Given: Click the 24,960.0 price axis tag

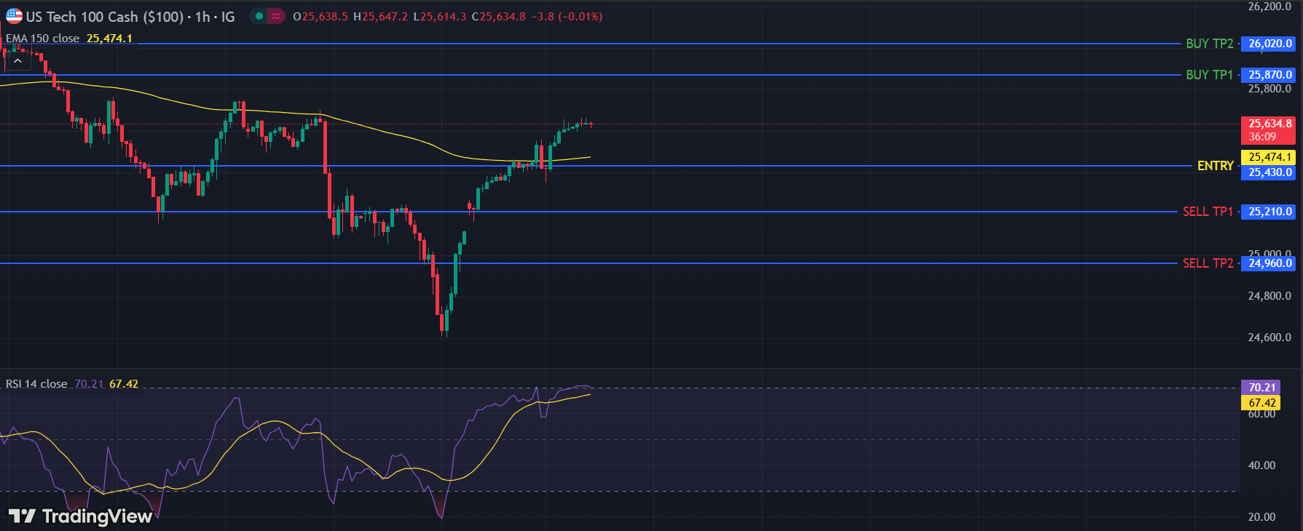Looking at the screenshot, I should point(1269,263).
